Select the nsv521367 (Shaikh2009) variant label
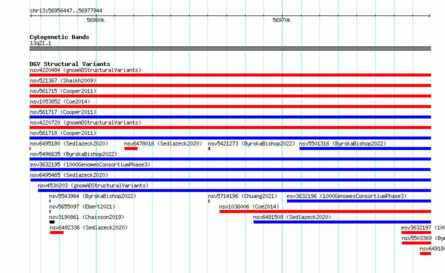This screenshot has height=273, width=445. point(63,80)
